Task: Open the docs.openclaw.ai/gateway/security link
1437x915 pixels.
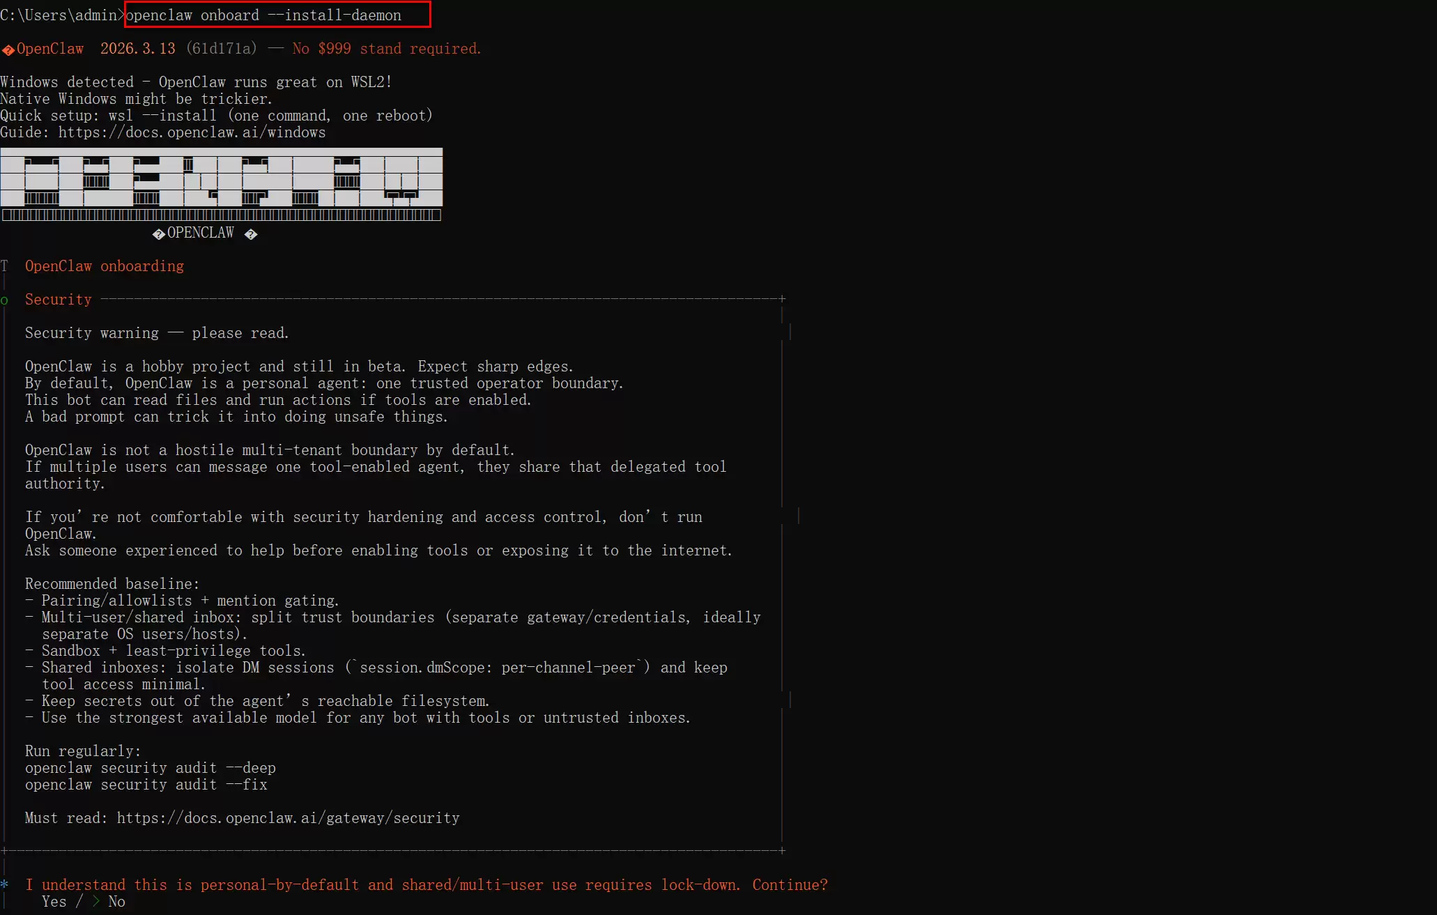Action: [x=288, y=818]
